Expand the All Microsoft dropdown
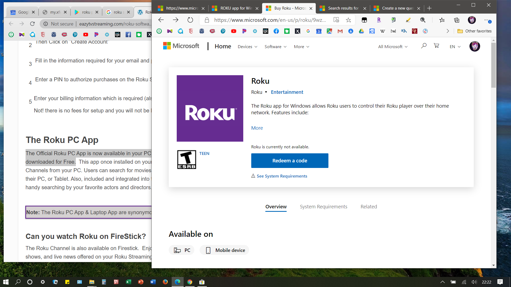This screenshot has height=287, width=511. (x=393, y=47)
